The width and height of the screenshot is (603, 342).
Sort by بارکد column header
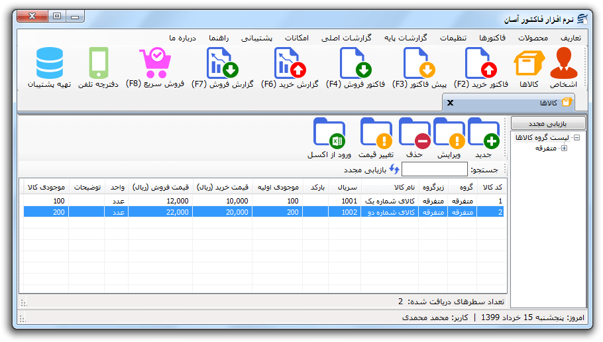315,188
